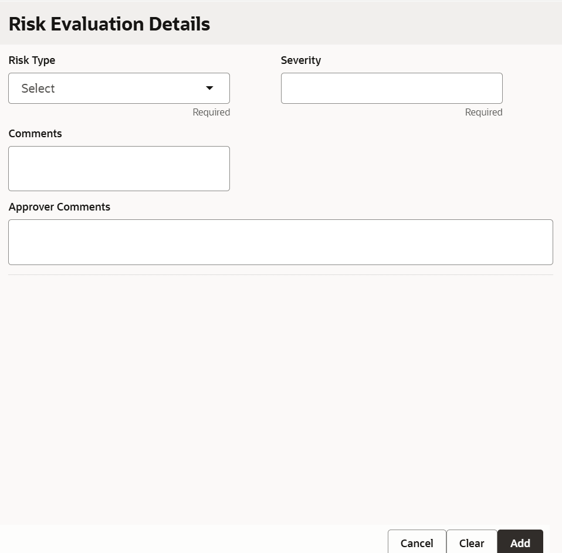Click the Severity input field

coord(392,88)
